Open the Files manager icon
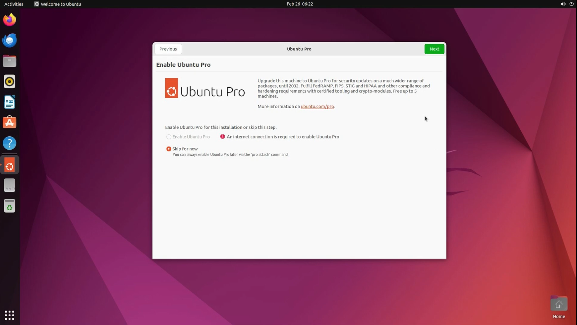577x325 pixels. pos(9,61)
